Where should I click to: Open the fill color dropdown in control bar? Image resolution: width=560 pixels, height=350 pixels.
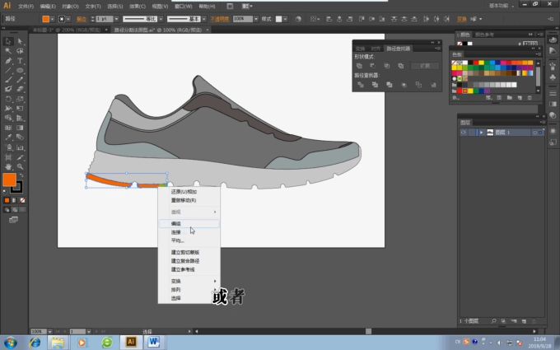click(x=53, y=19)
